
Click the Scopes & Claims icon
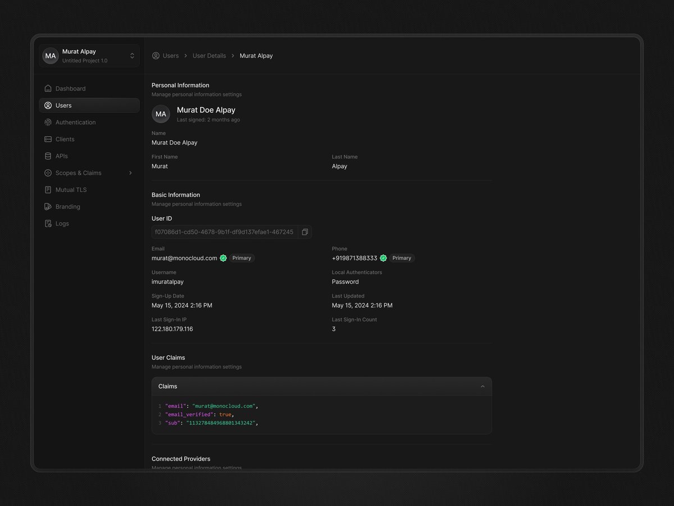(48, 173)
